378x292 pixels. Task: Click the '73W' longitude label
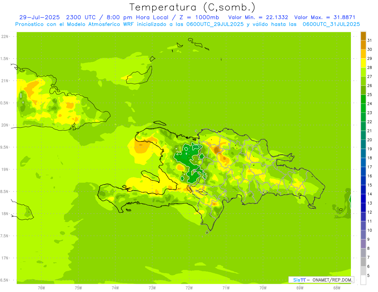(x=152, y=288)
